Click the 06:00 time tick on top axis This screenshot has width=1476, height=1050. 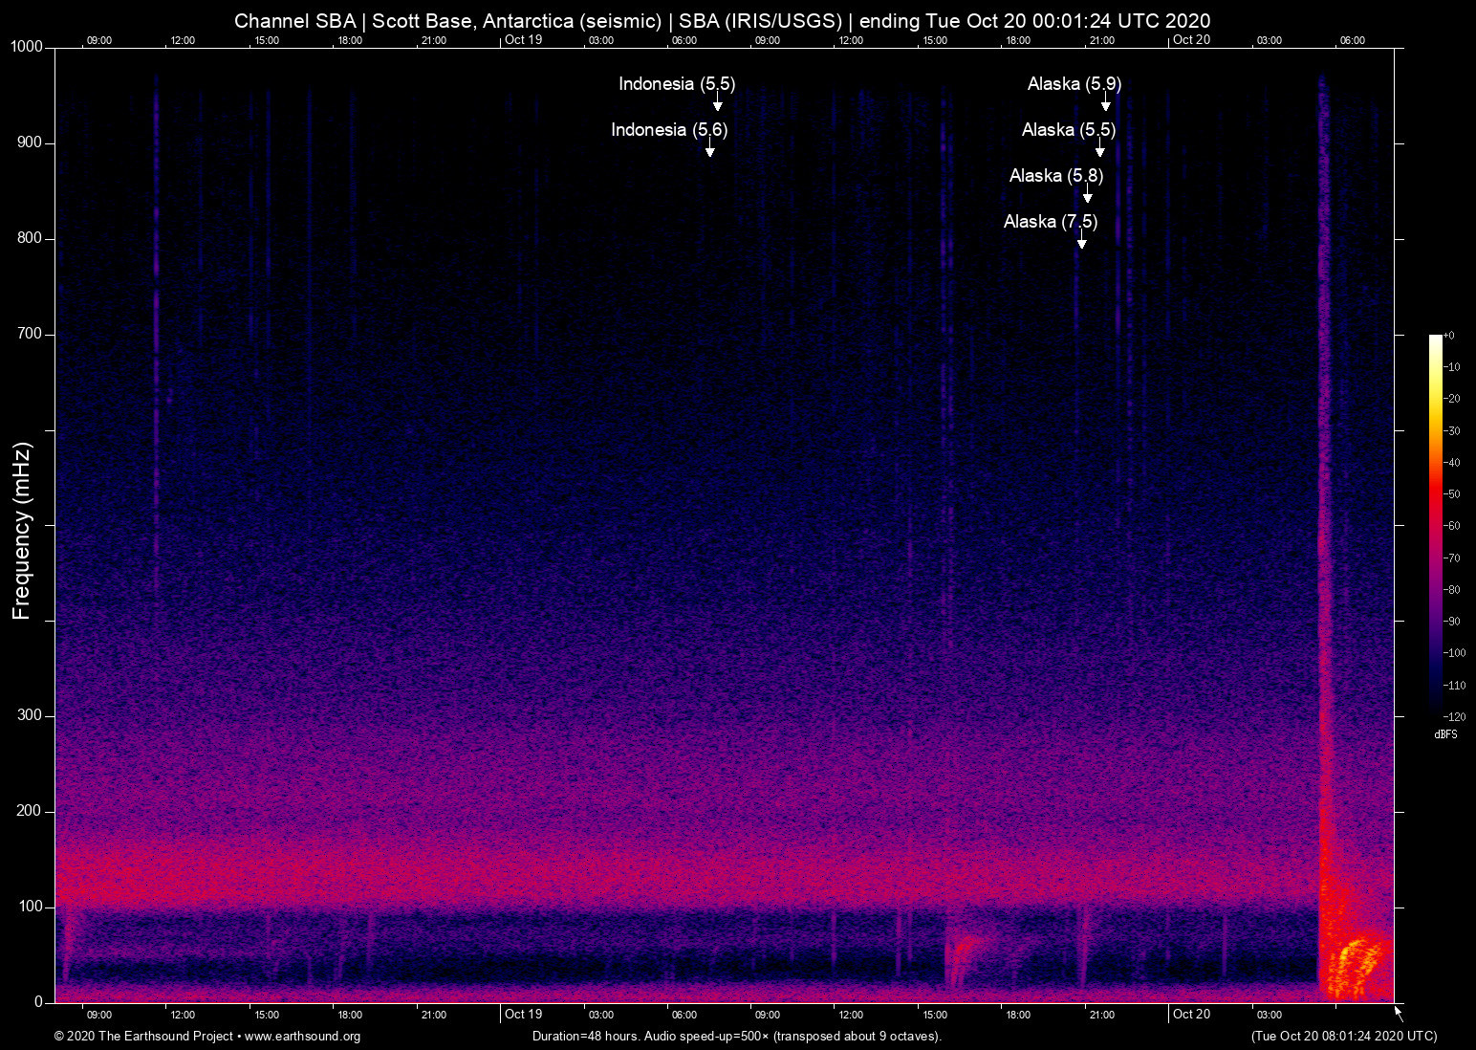(685, 40)
